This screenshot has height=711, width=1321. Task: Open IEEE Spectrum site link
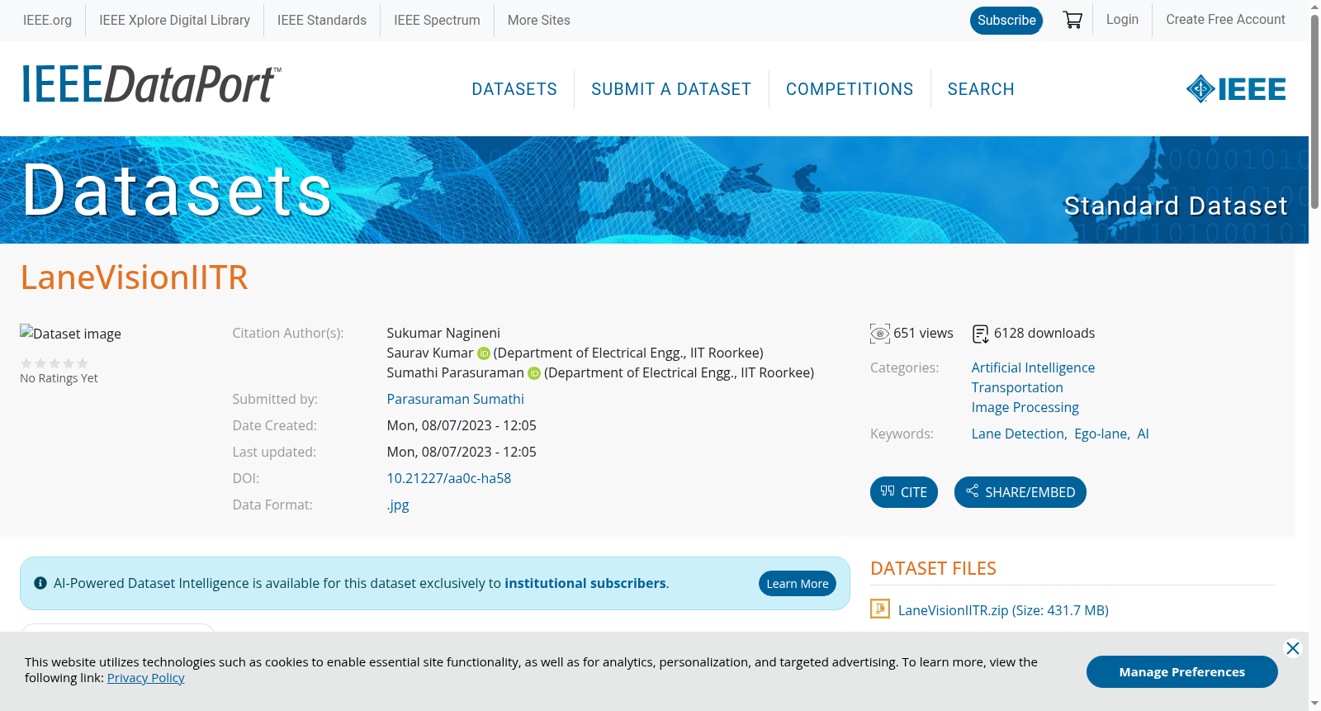(x=437, y=20)
